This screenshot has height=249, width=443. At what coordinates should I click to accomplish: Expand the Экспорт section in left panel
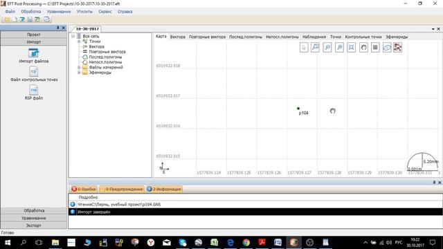click(x=34, y=225)
